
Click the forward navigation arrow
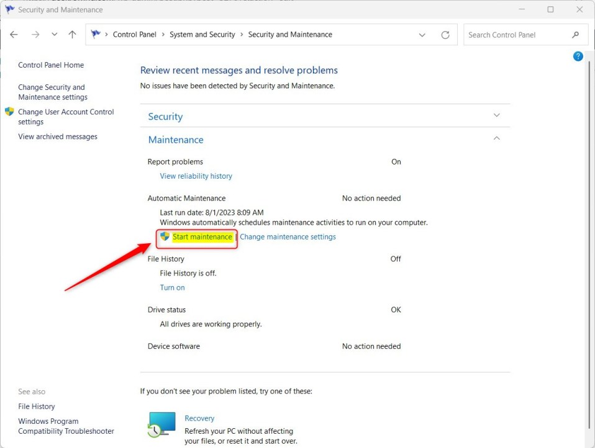pos(35,35)
